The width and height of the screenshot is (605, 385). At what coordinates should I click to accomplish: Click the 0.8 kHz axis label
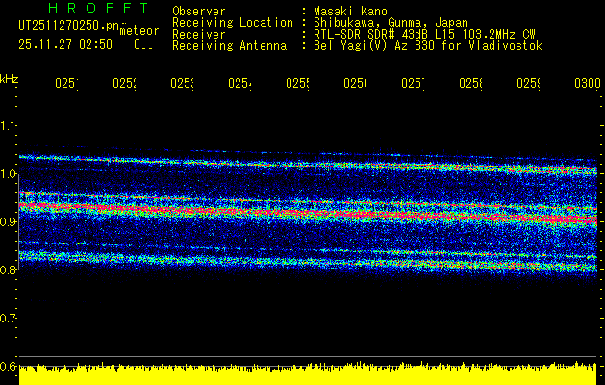pyautogui.click(x=8, y=269)
